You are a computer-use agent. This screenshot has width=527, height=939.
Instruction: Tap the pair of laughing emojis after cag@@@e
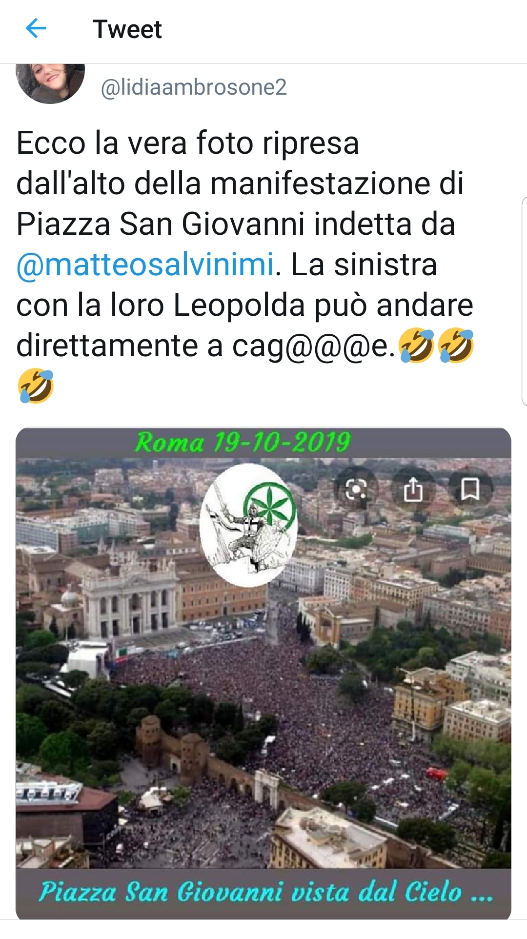(x=436, y=346)
